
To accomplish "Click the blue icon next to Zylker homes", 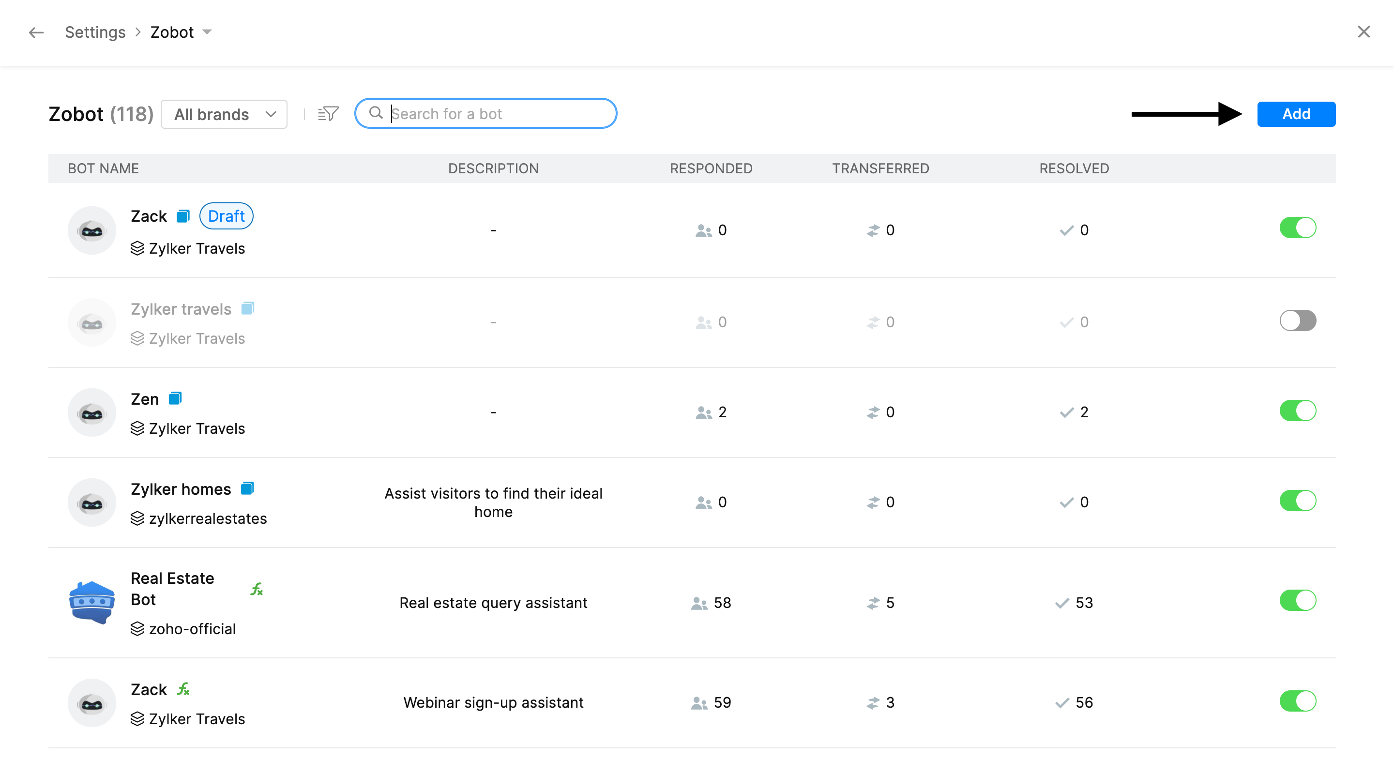I will click(x=247, y=488).
